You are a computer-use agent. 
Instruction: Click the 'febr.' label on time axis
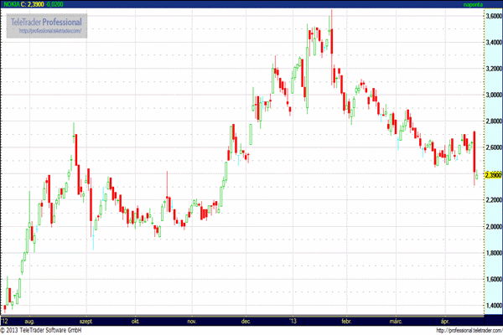click(x=344, y=321)
